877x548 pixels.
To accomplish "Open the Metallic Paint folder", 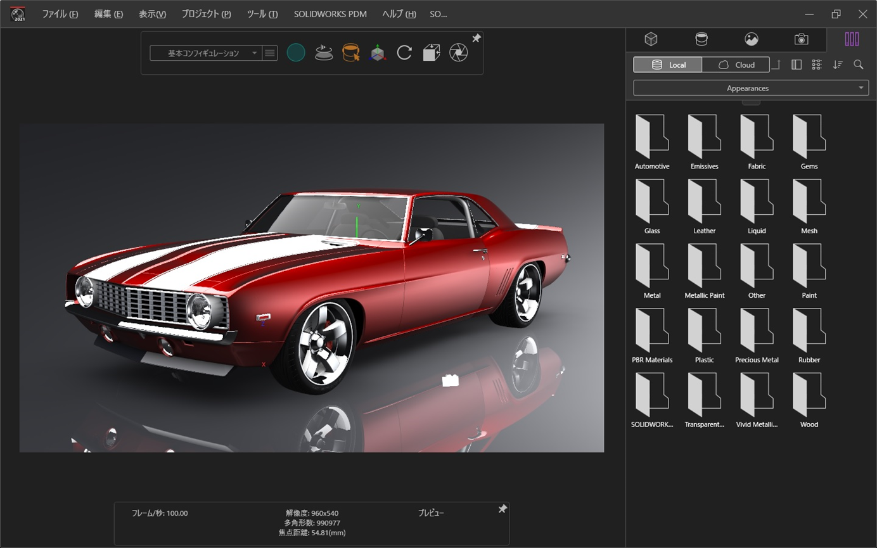I will pyautogui.click(x=705, y=271).
